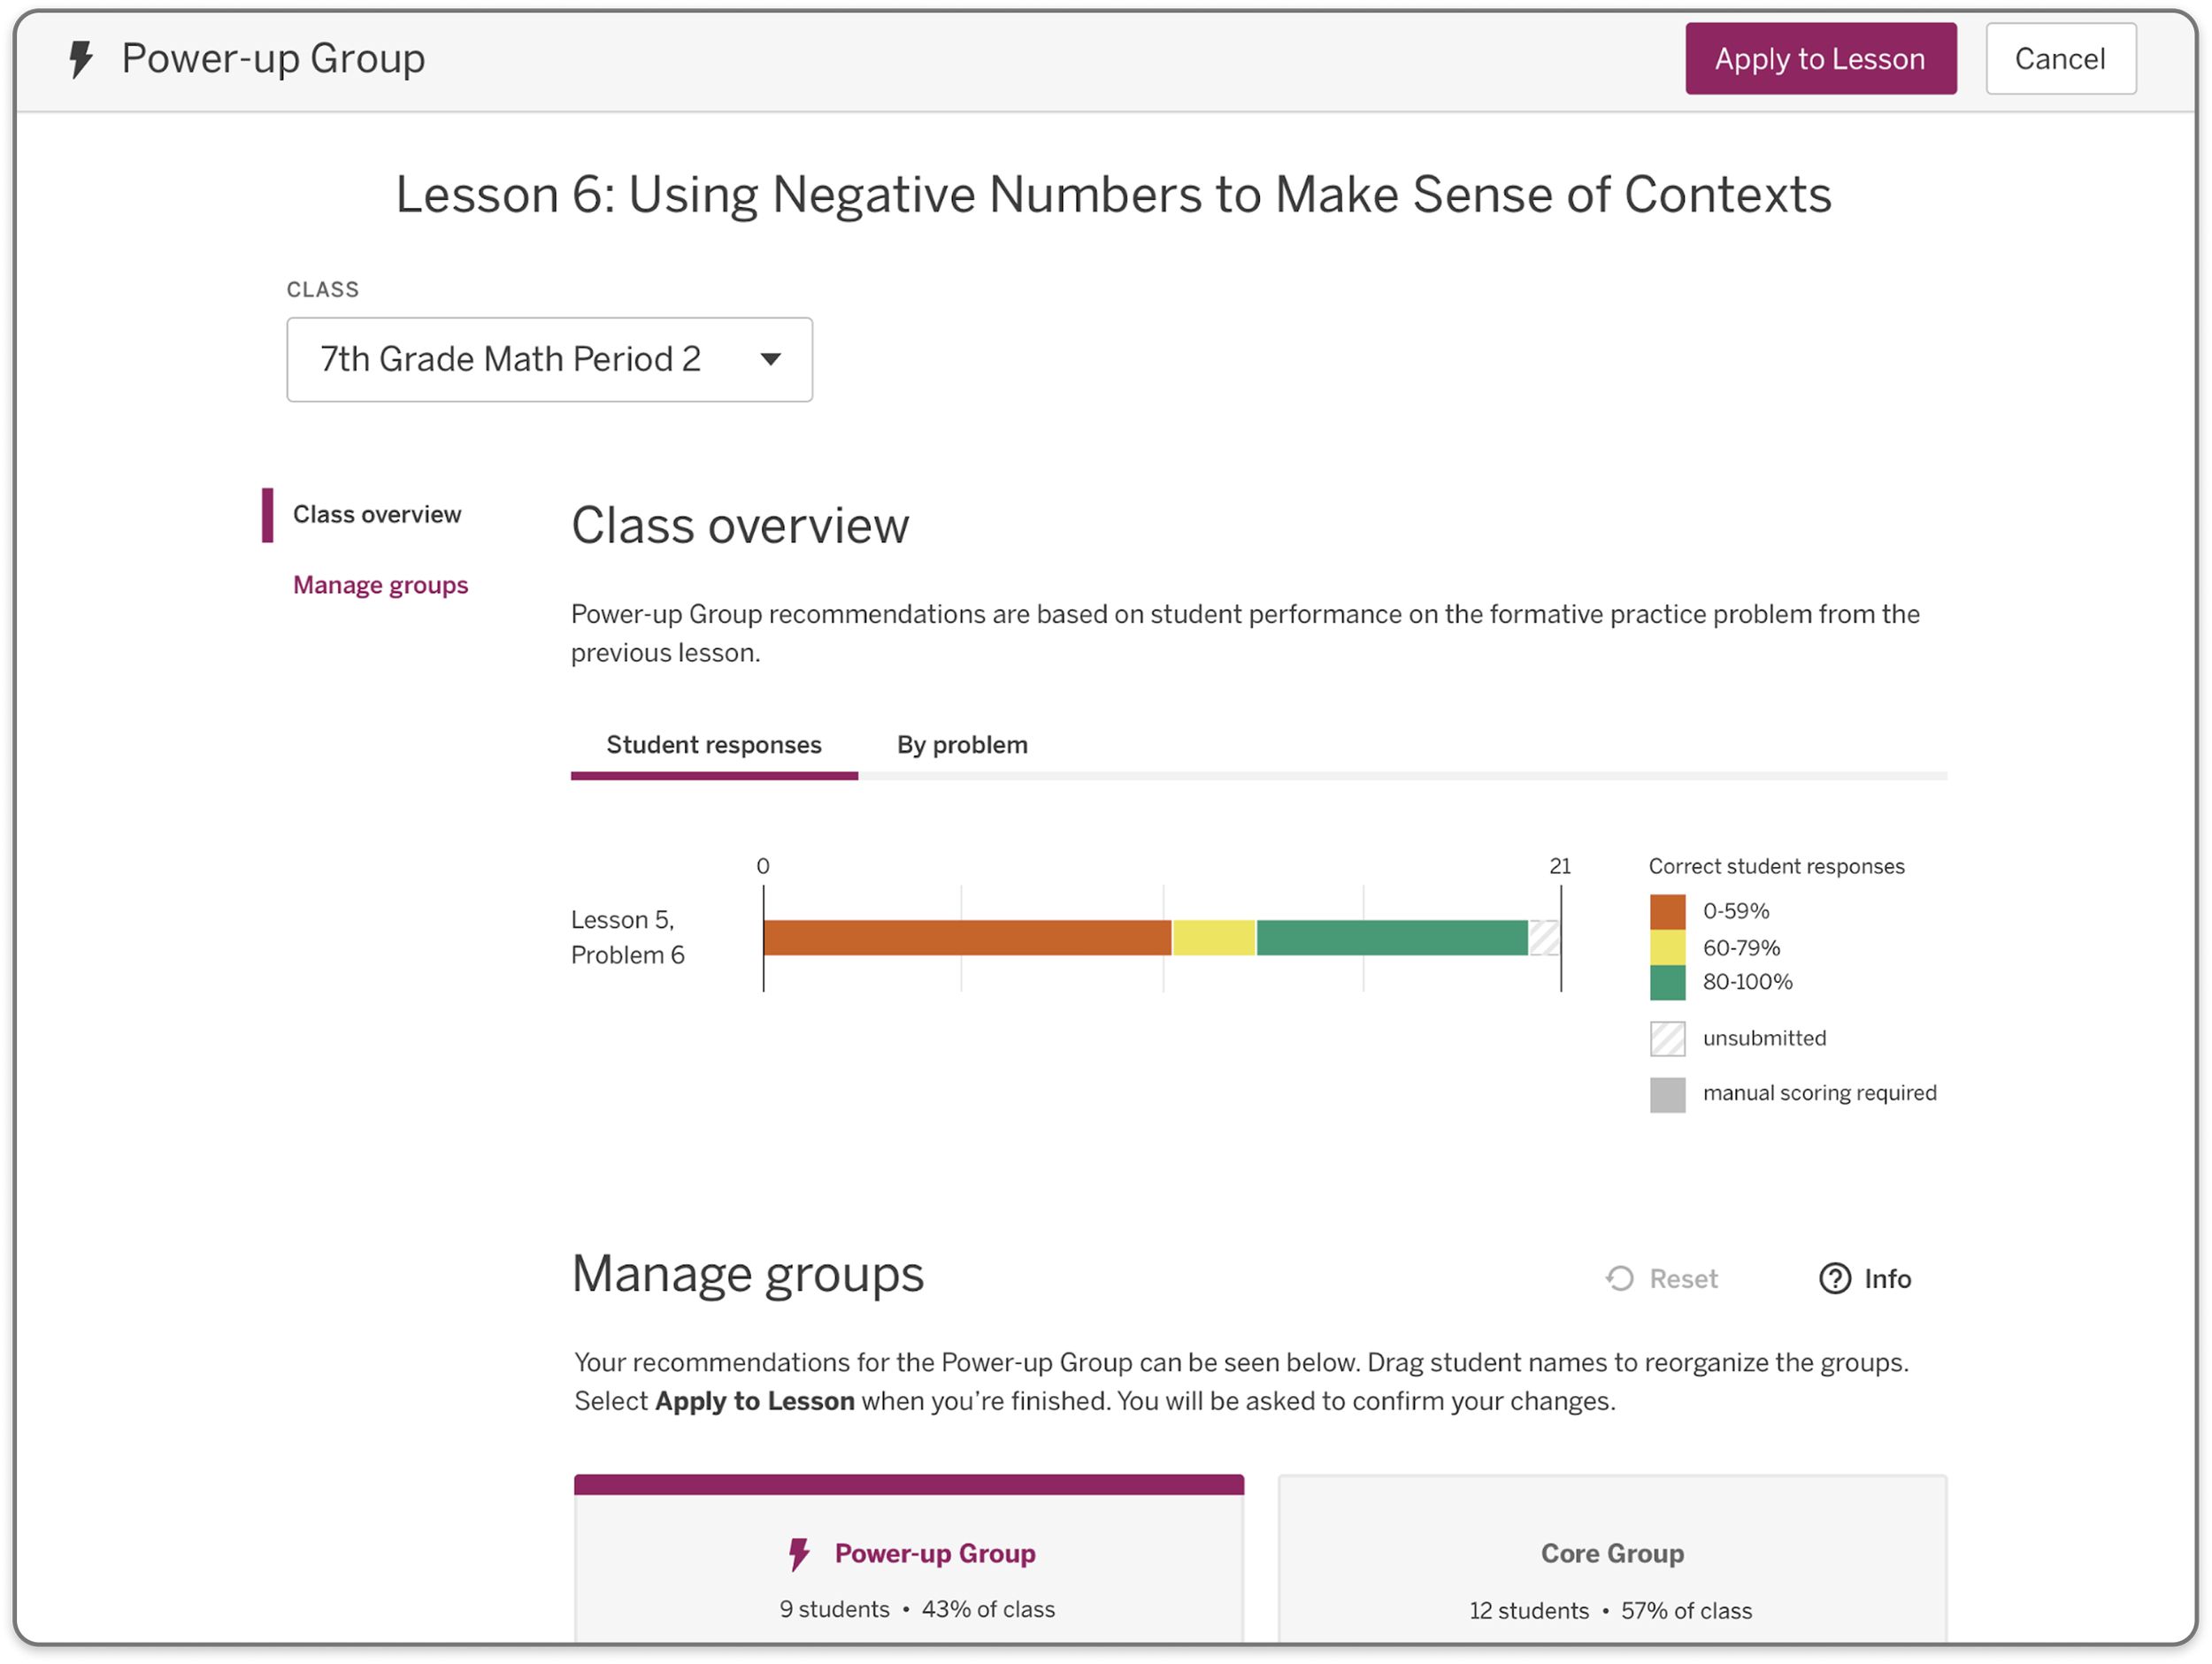Click the Apply to Lesson button
This screenshot has width=2212, height=1664.
point(1820,59)
